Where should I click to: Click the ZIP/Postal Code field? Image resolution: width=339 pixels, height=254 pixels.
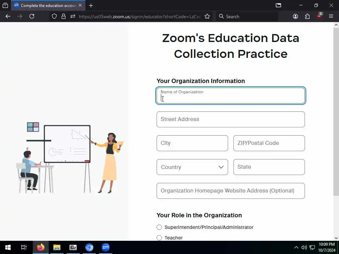click(269, 143)
